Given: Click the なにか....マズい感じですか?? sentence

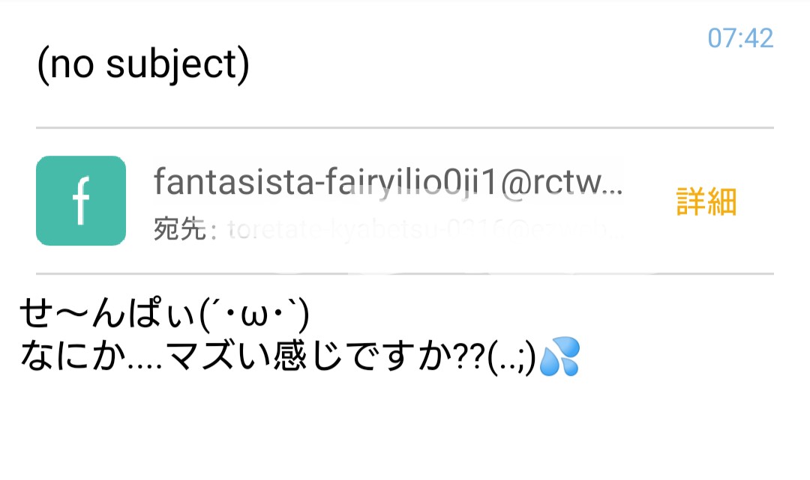Looking at the screenshot, I should [x=253, y=356].
